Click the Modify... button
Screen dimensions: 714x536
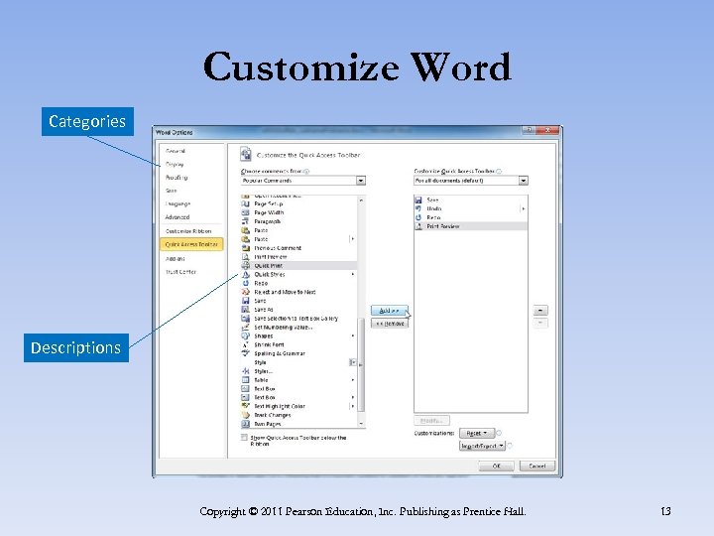(x=431, y=420)
